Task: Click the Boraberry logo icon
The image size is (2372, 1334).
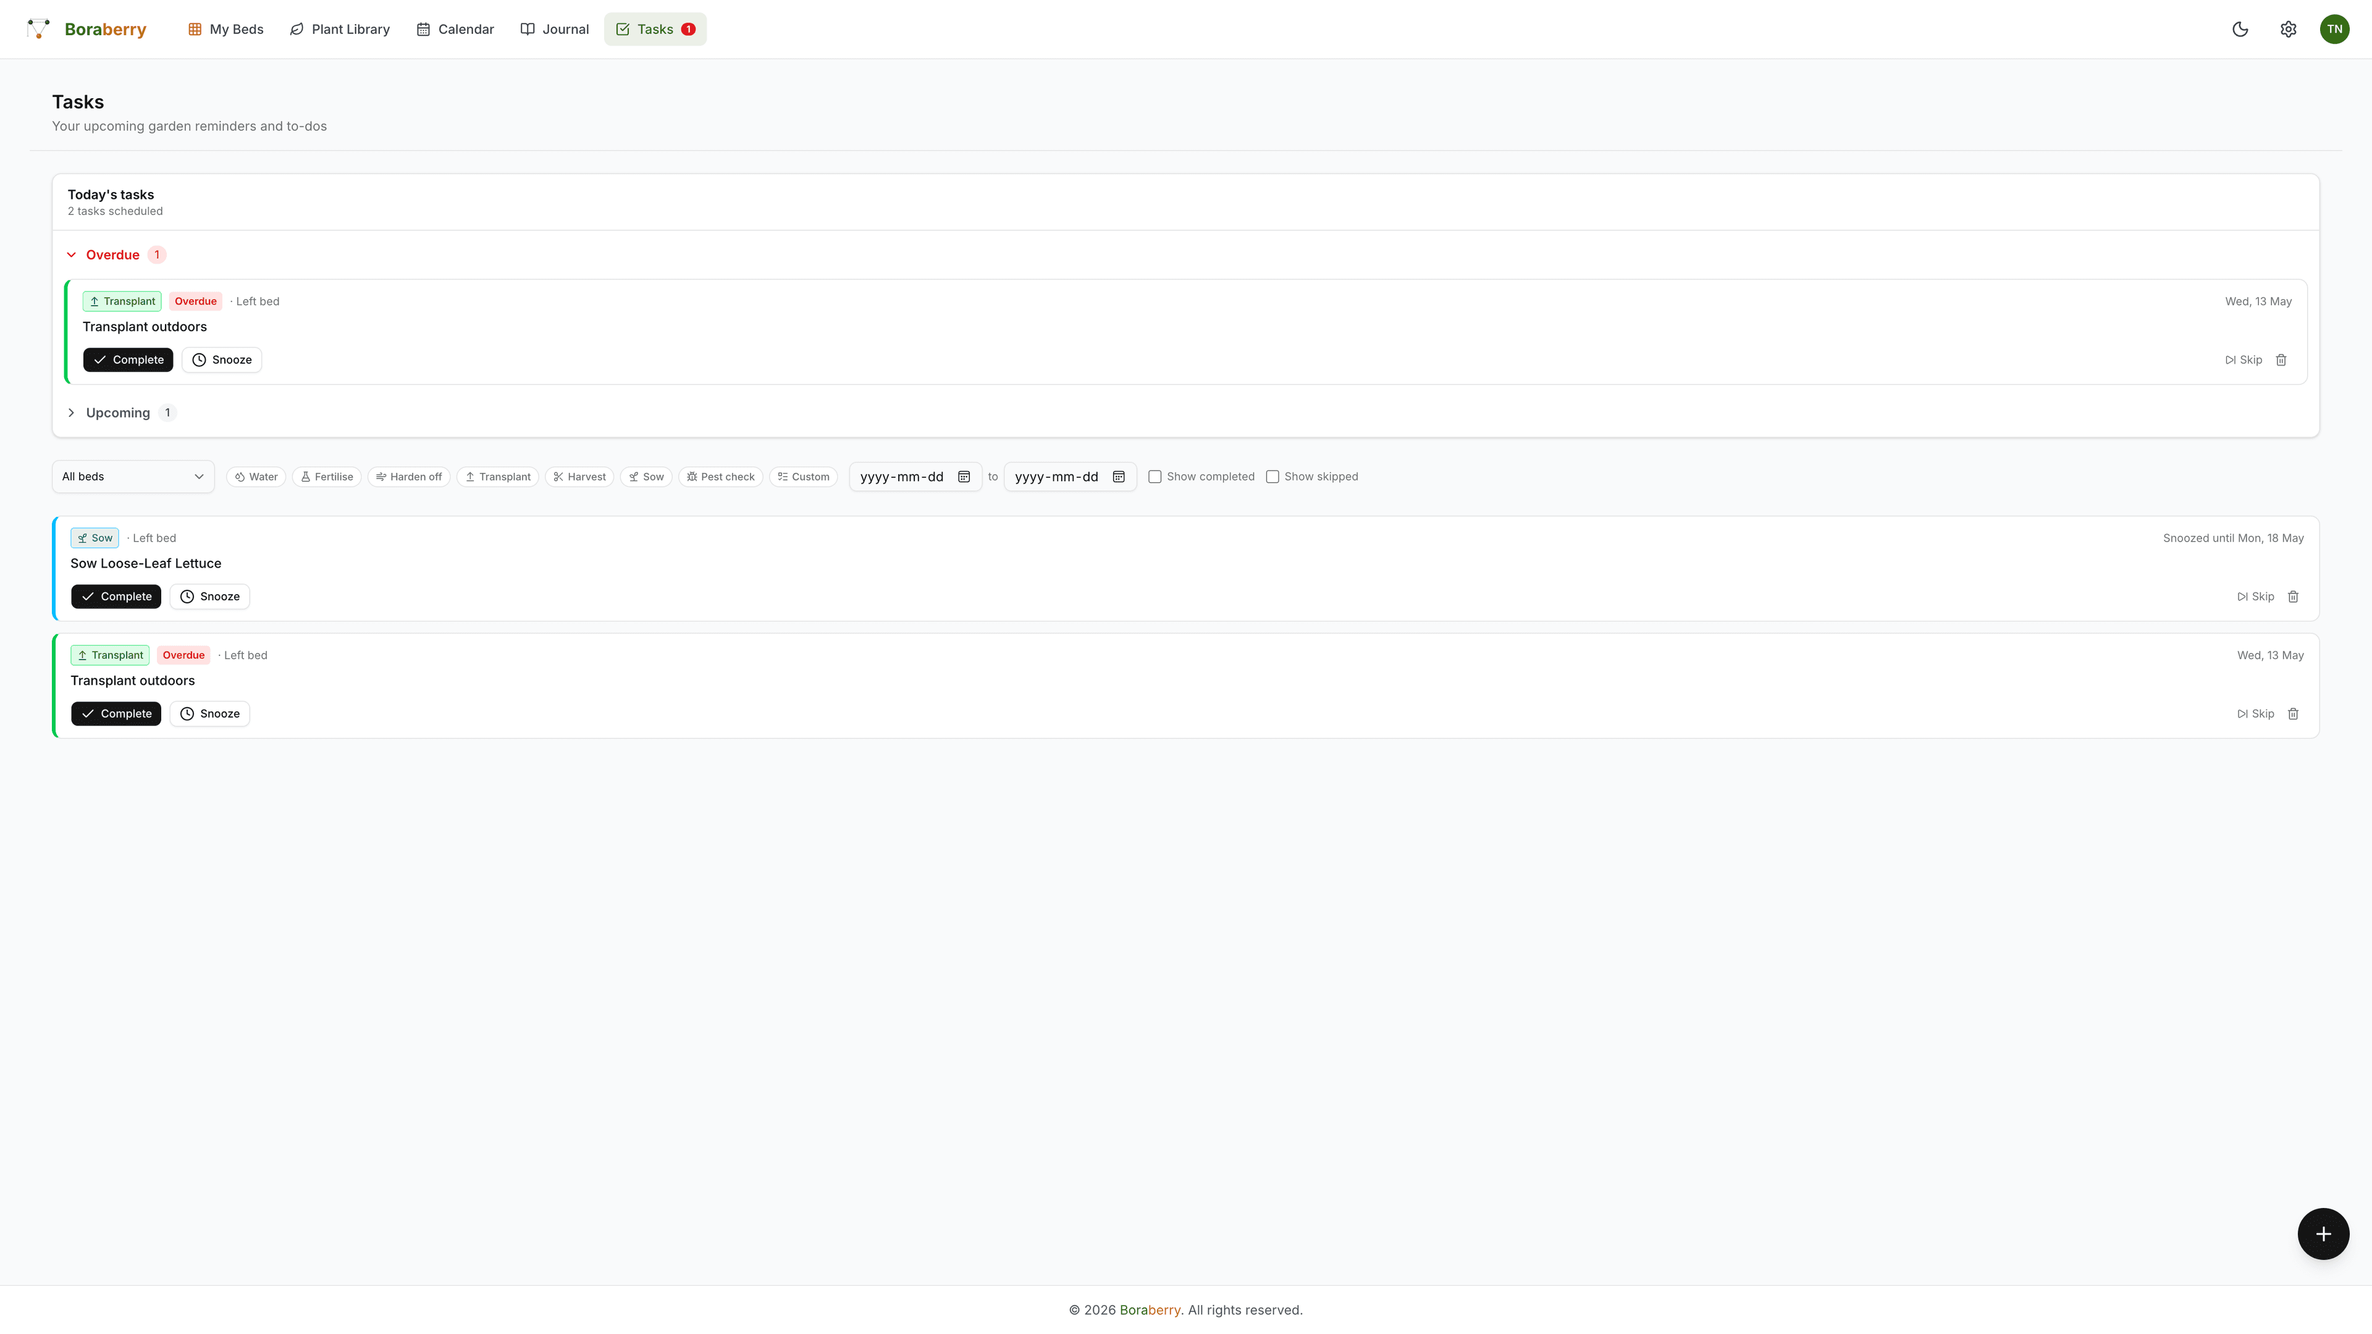Action: 39,28
